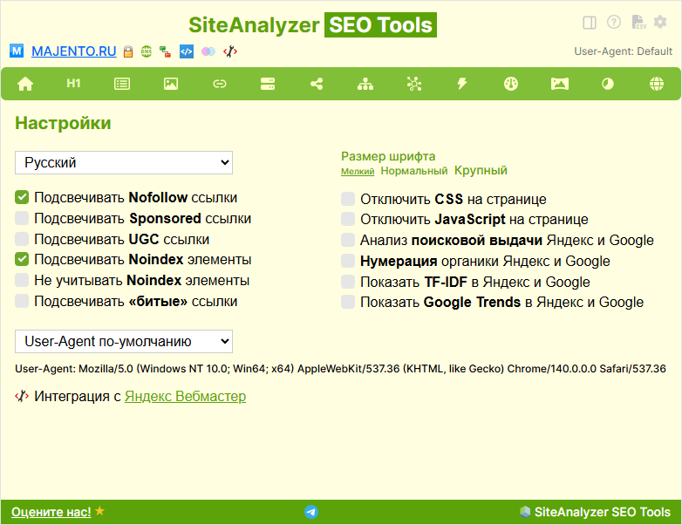Click the Telegram icon in footer
Image resolution: width=682 pixels, height=525 pixels.
coord(311,512)
